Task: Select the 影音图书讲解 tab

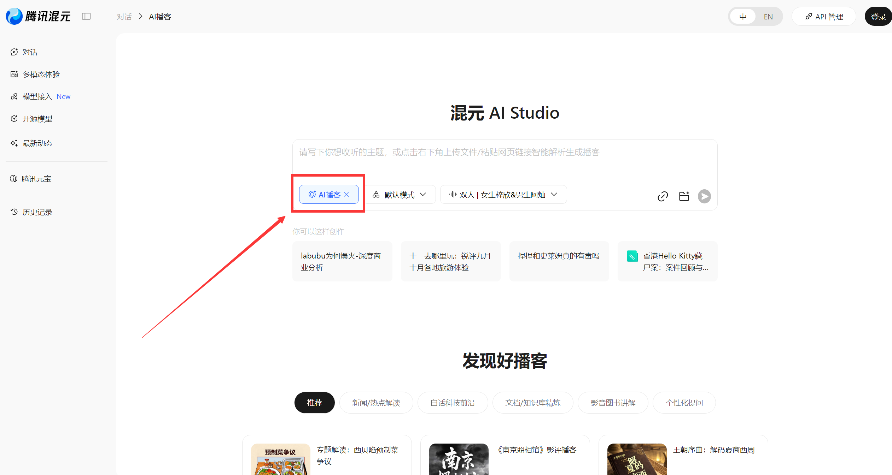Action: [613, 403]
